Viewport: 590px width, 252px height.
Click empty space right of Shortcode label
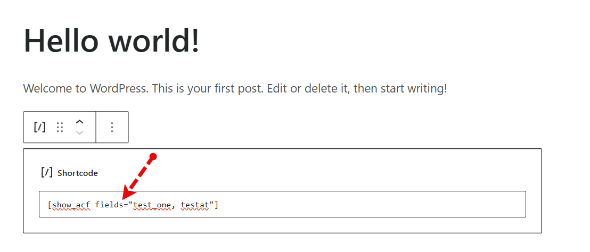[319, 173]
